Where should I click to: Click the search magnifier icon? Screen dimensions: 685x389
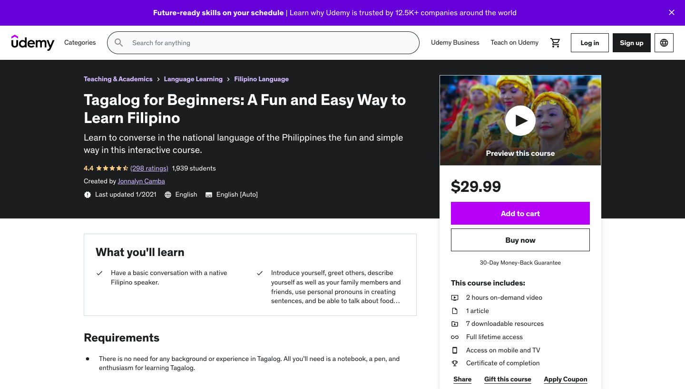pyautogui.click(x=119, y=43)
